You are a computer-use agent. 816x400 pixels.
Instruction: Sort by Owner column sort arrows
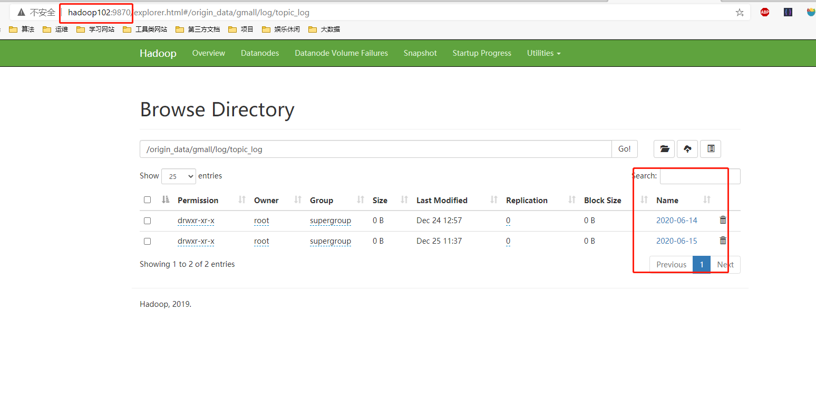(x=298, y=199)
